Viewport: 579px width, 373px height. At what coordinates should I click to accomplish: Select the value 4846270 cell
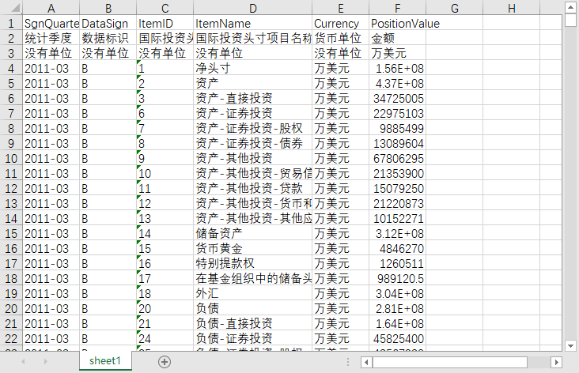pos(397,249)
